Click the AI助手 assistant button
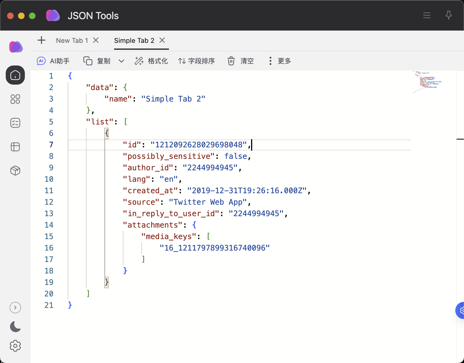 53,61
